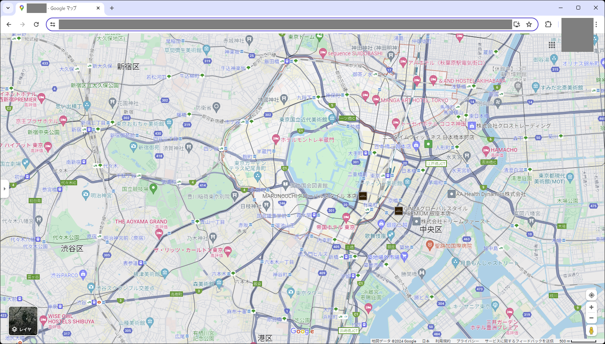The width and height of the screenshot is (605, 344).
Task: Select the 東京タワー marker
Action: coord(291,293)
